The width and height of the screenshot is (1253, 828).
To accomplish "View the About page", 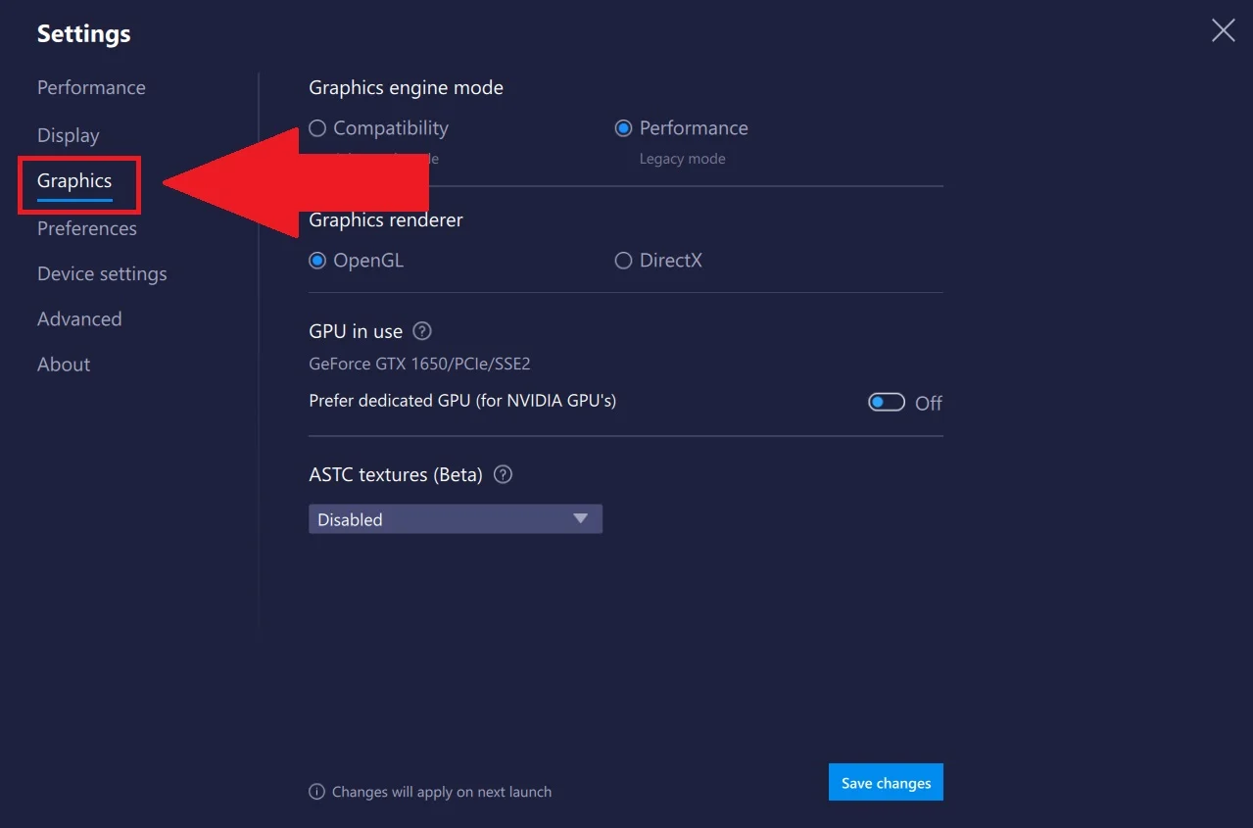I will point(63,364).
